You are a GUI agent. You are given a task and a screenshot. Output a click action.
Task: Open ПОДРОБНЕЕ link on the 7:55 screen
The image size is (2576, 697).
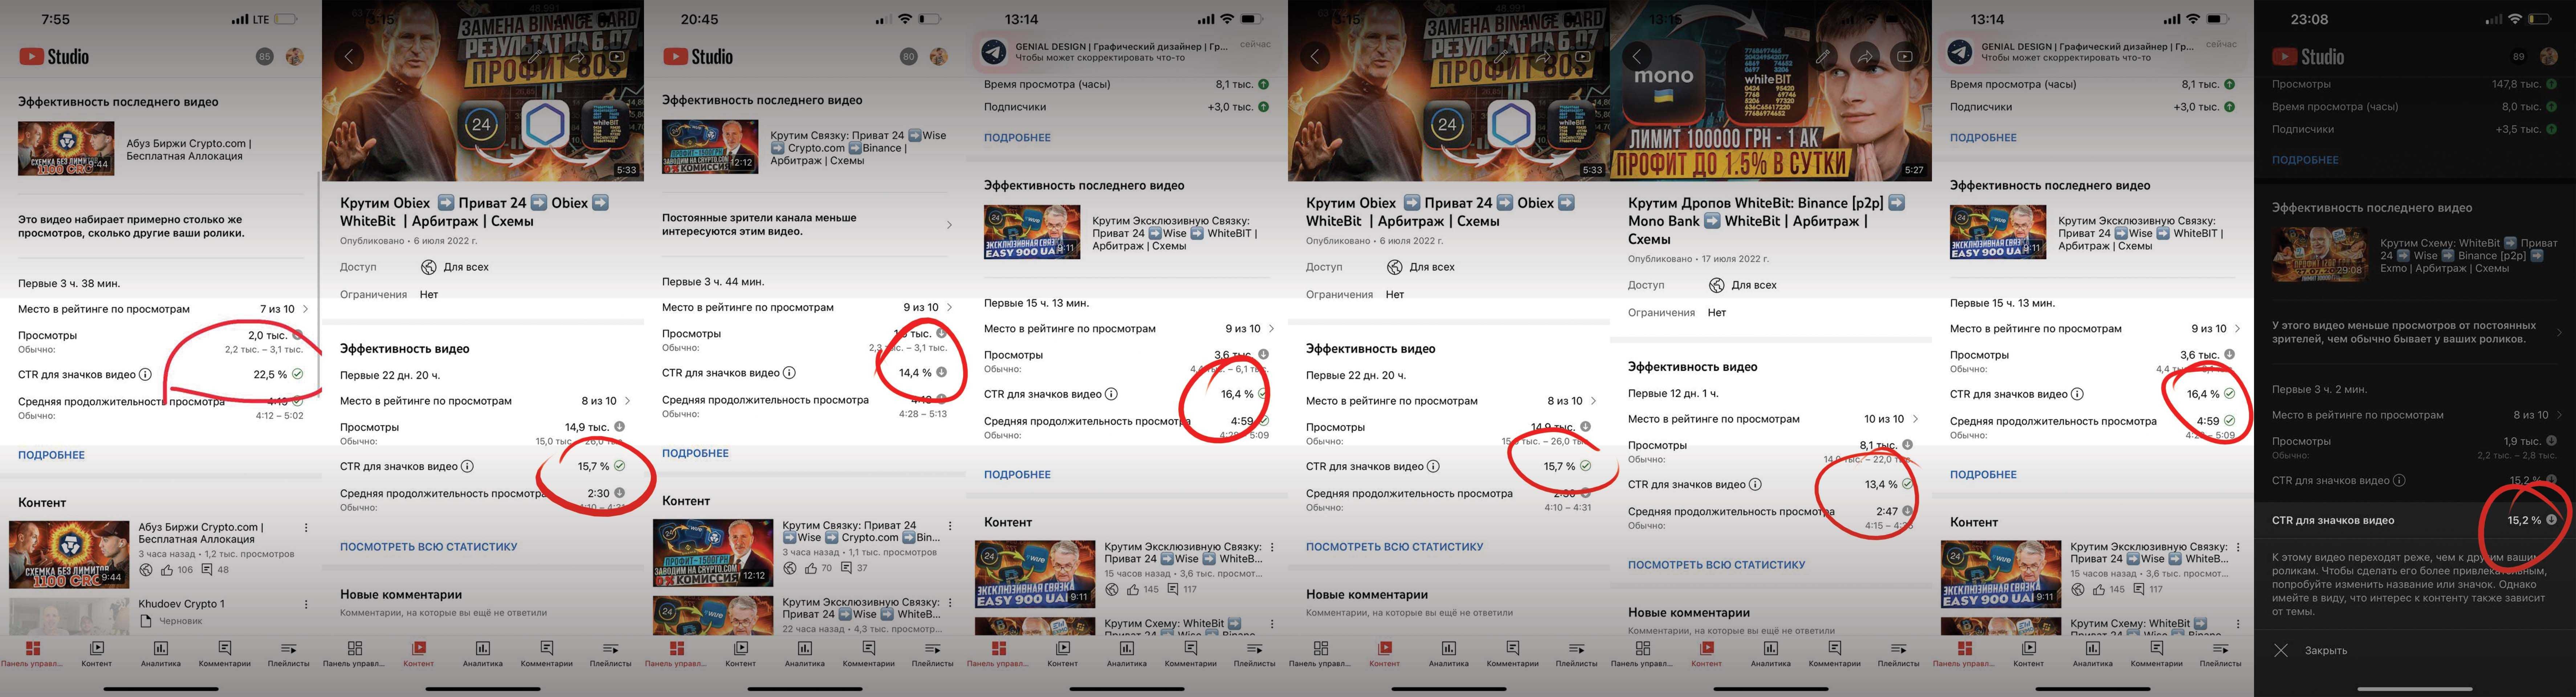(x=51, y=455)
